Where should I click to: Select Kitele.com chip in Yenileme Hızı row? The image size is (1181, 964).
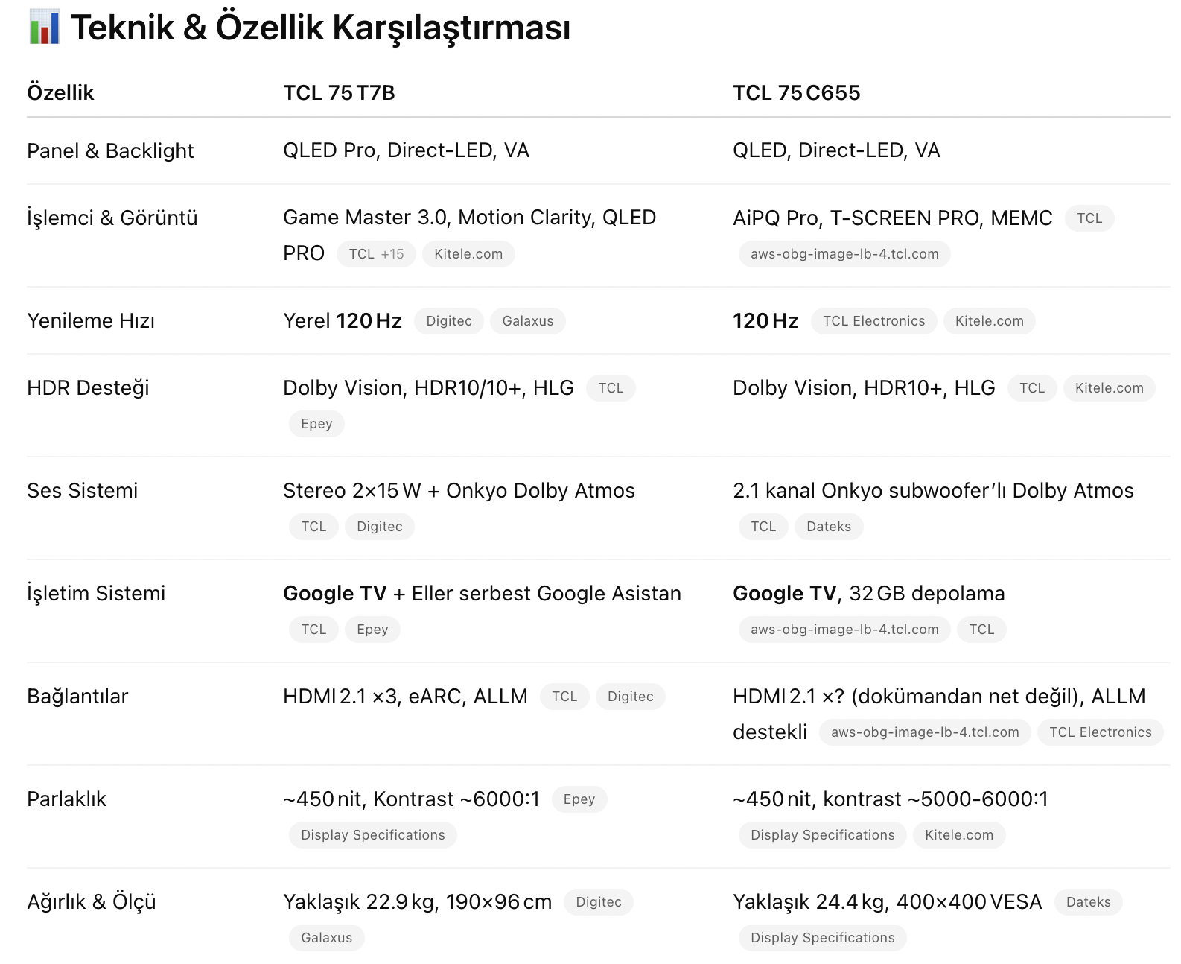point(989,321)
